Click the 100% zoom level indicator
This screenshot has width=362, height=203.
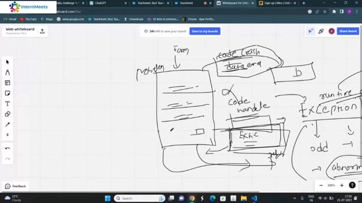331,186
